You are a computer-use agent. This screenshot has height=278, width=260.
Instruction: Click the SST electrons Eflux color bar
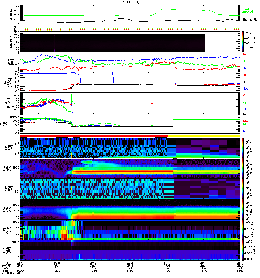coord(243,189)
